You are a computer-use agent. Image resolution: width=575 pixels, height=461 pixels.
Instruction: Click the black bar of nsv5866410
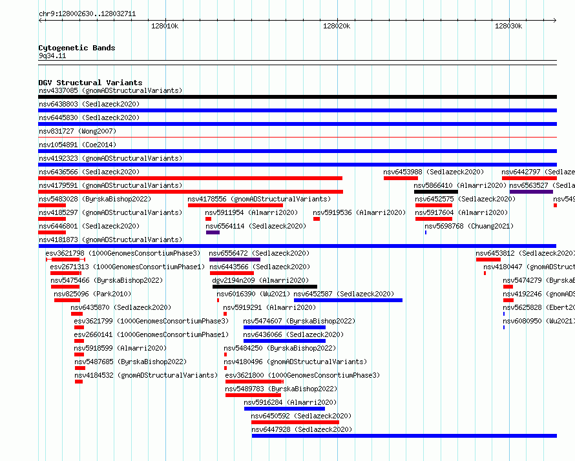click(436, 192)
